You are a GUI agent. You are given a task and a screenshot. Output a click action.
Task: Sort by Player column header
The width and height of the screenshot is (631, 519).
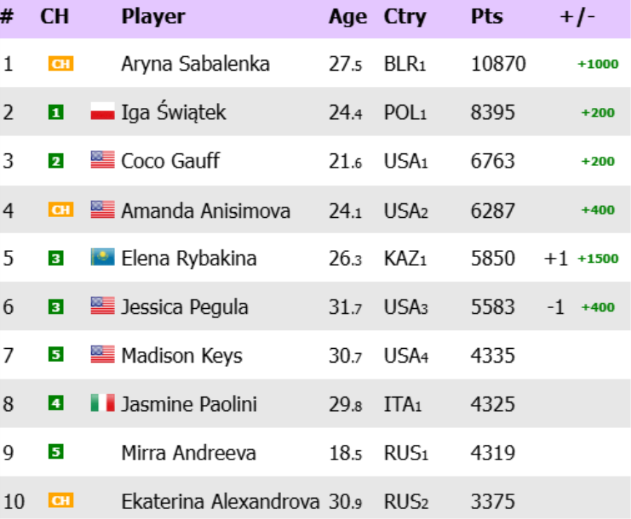click(153, 17)
